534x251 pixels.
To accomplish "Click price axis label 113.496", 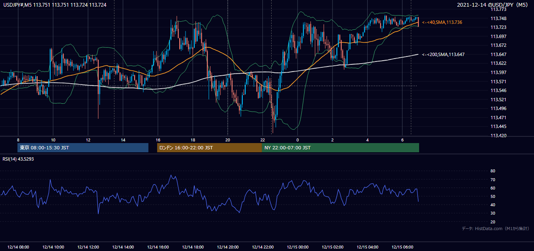I will (498, 108).
